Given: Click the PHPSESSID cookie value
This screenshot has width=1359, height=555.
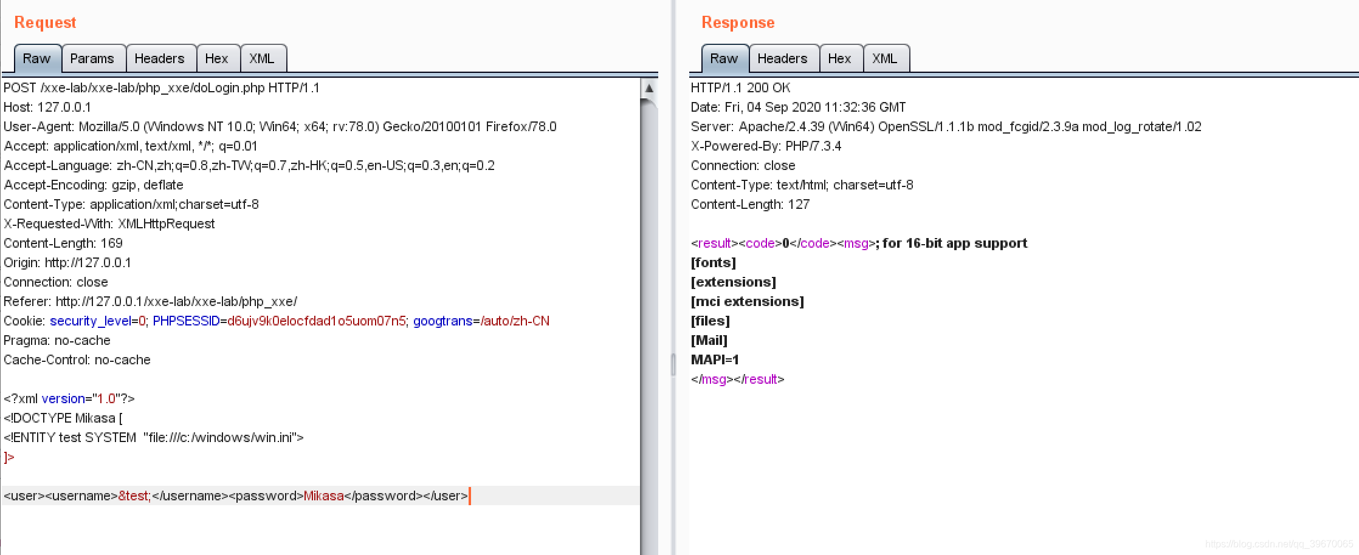Looking at the screenshot, I should [316, 321].
